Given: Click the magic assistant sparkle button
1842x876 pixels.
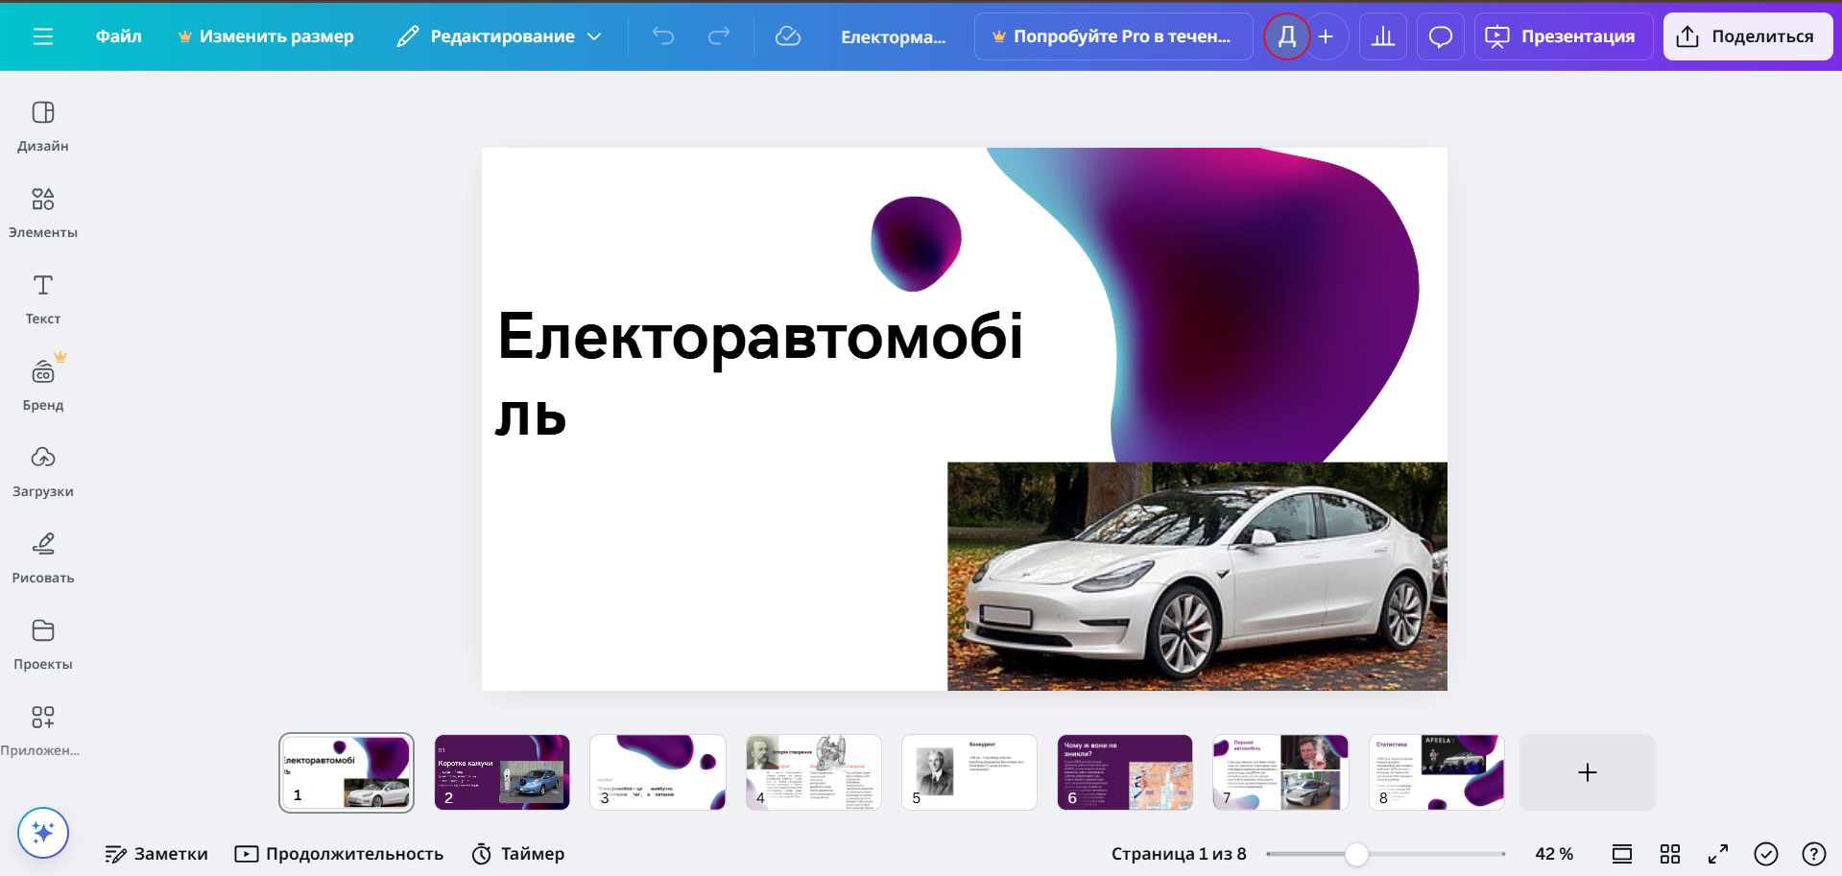Looking at the screenshot, I should [43, 833].
